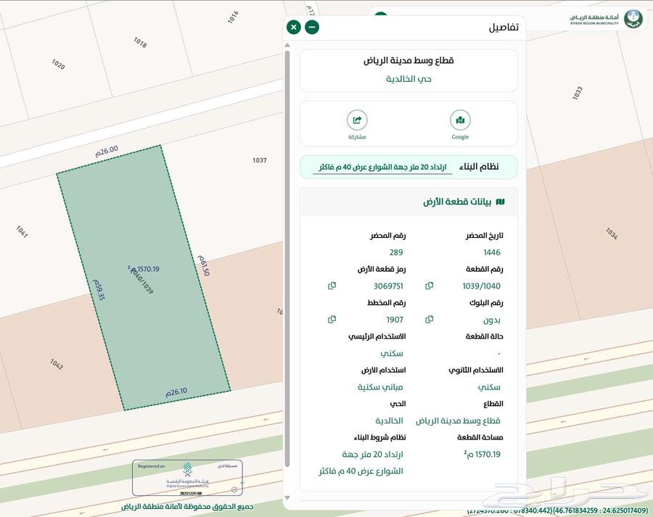Open parcel location in Google maps
The width and height of the screenshot is (653, 517).
click(460, 121)
